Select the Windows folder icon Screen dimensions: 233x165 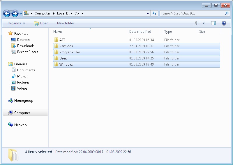pyautogui.click(x=56, y=64)
